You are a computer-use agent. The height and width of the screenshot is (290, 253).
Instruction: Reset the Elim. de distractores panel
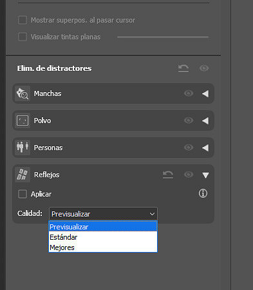click(x=183, y=68)
